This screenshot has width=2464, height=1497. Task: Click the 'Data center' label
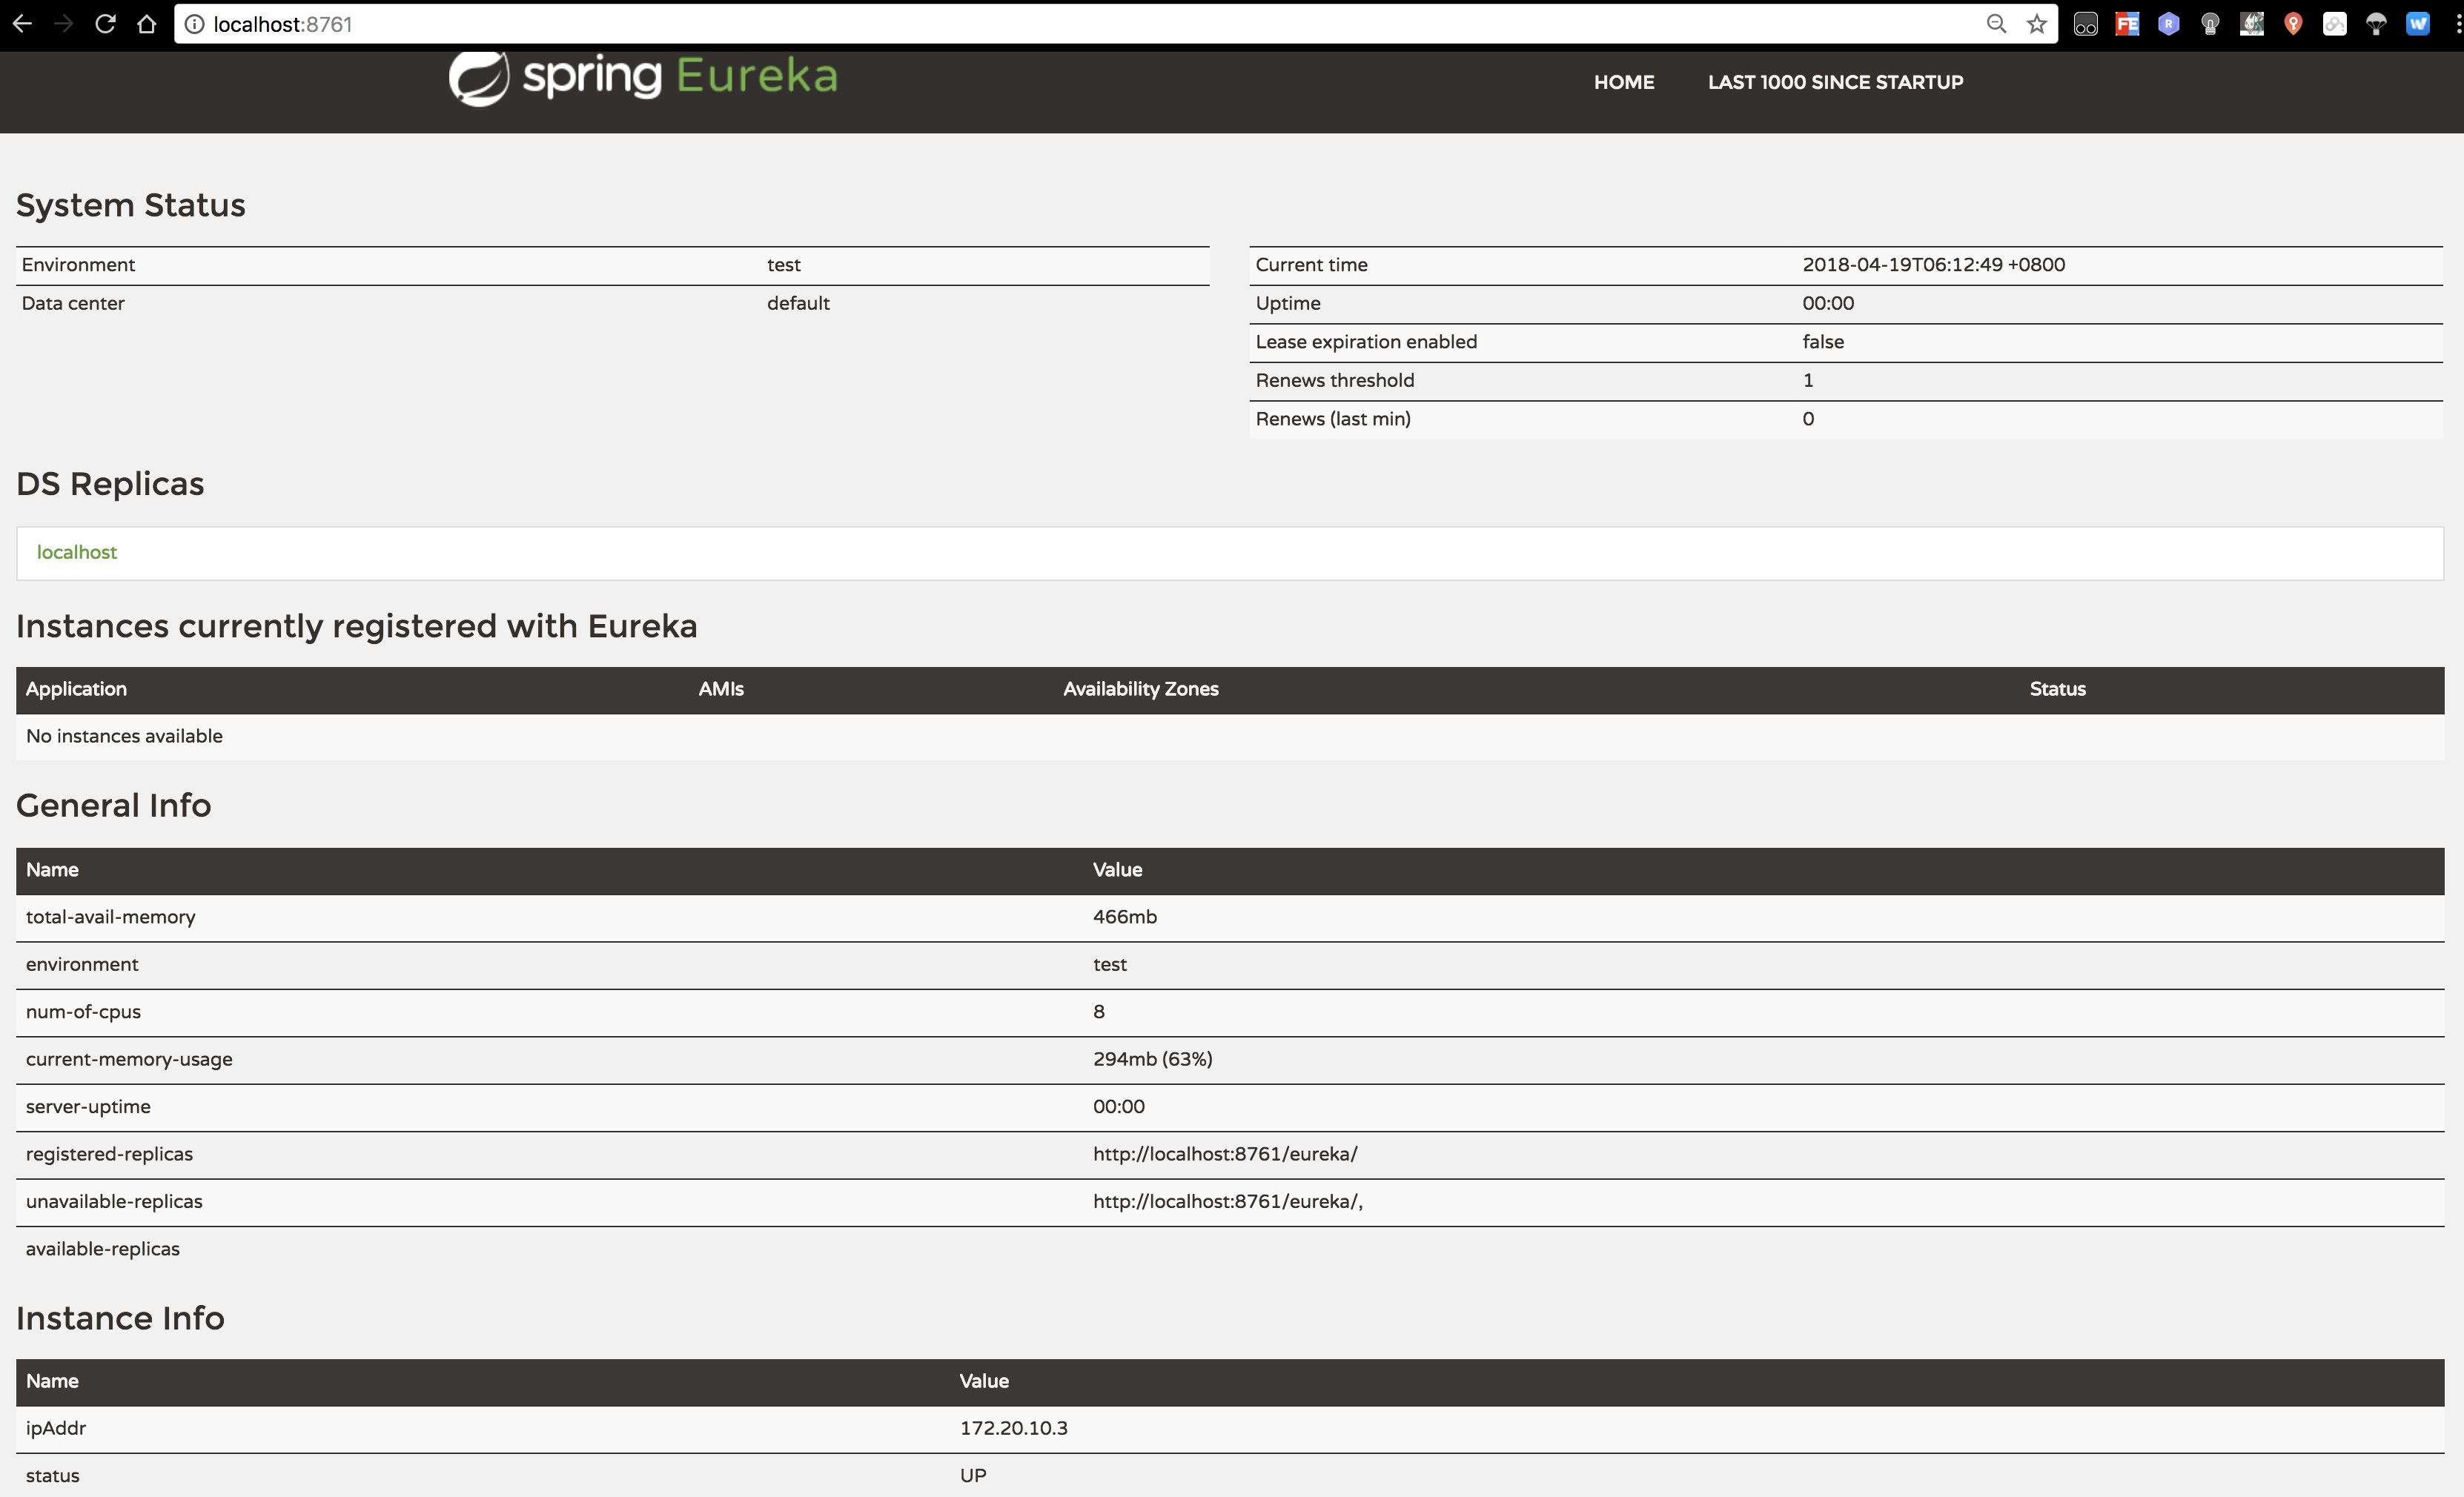click(x=73, y=303)
